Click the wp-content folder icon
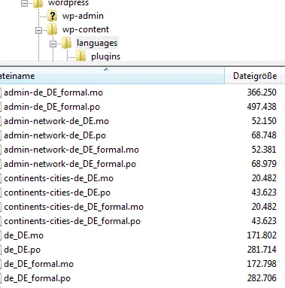 point(52,29)
